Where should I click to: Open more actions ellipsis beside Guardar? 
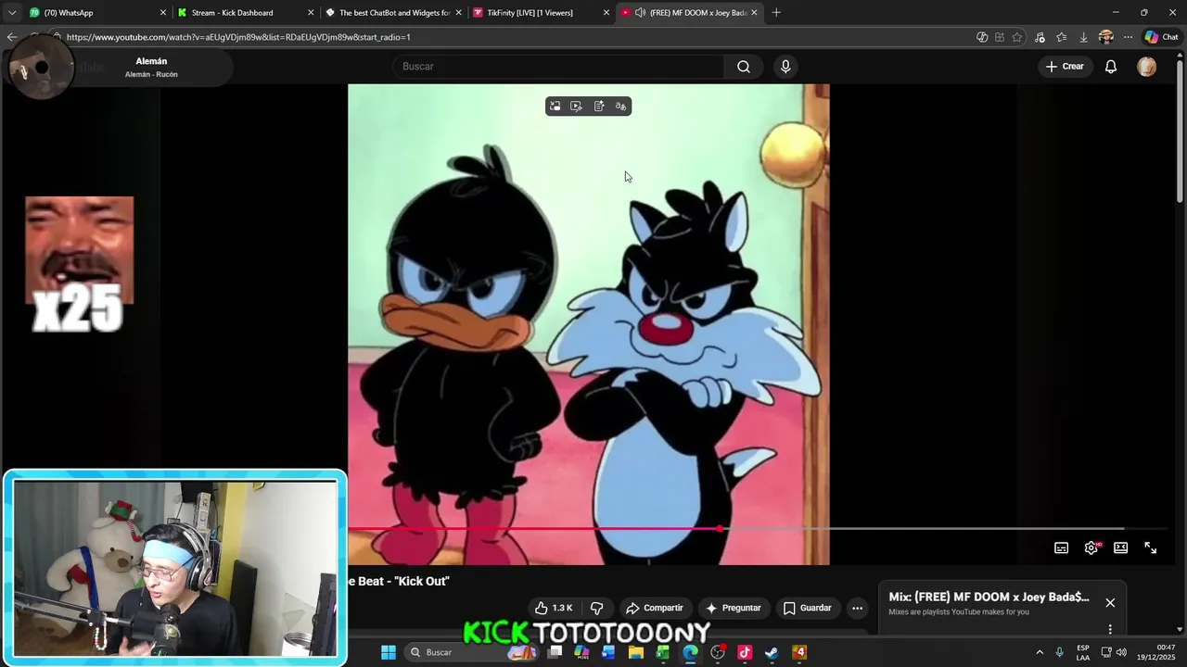pos(857,608)
